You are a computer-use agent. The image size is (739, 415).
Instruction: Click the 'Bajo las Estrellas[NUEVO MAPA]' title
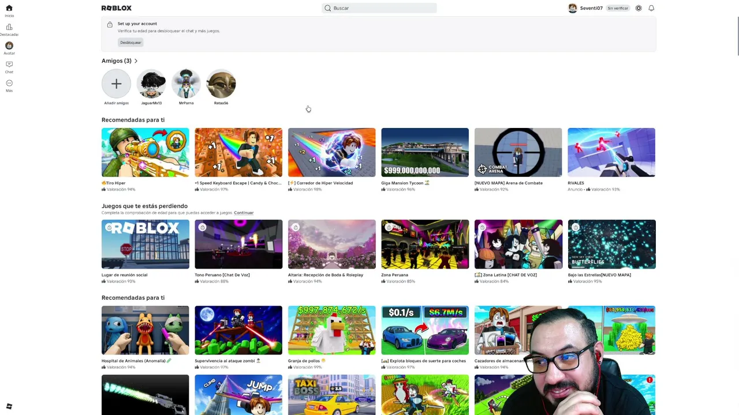(x=599, y=275)
